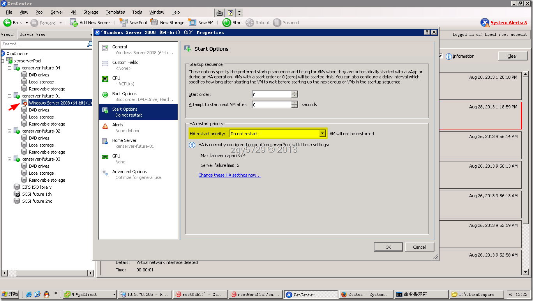
Task: Select Start Options properties page
Action: coord(138,112)
